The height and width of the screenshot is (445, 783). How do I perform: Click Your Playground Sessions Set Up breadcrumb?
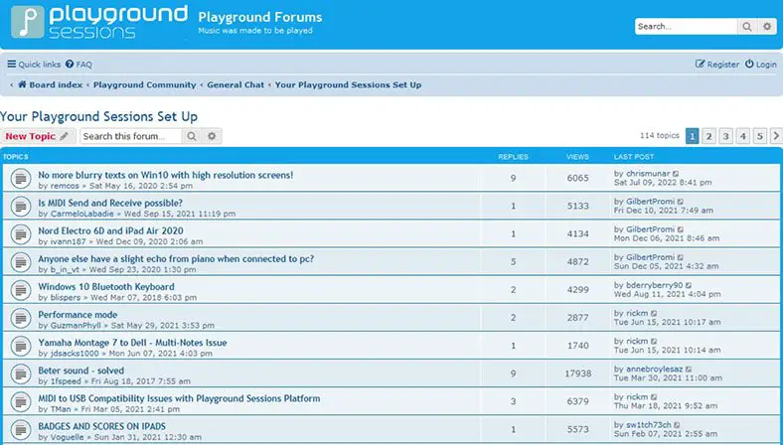click(348, 84)
